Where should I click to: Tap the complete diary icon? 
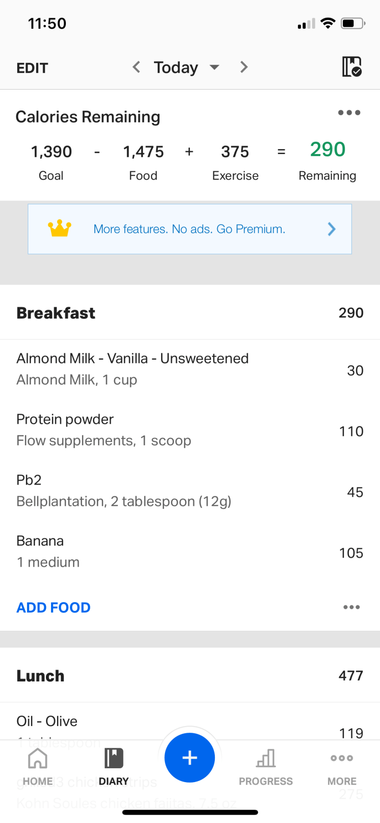coord(352,67)
